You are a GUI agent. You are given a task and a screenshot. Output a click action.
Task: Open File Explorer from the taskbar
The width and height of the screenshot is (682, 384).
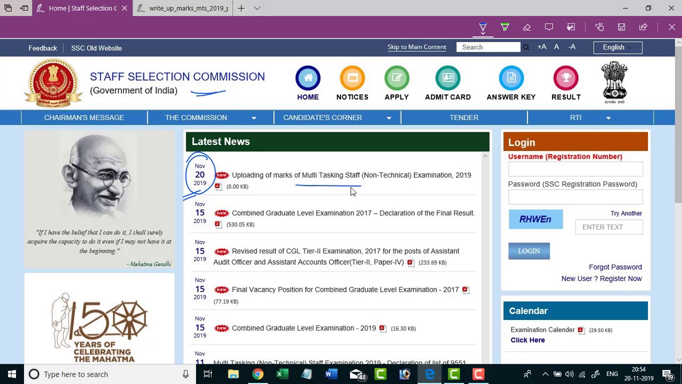[x=233, y=374]
